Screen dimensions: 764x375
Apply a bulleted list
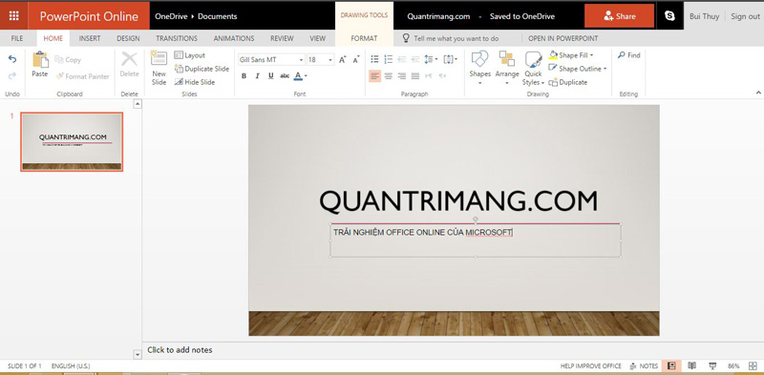point(374,59)
